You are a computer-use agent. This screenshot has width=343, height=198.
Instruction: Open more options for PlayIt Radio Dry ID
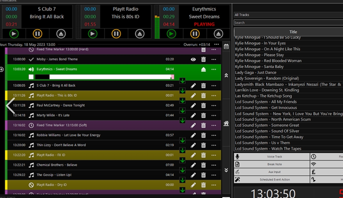(214, 185)
